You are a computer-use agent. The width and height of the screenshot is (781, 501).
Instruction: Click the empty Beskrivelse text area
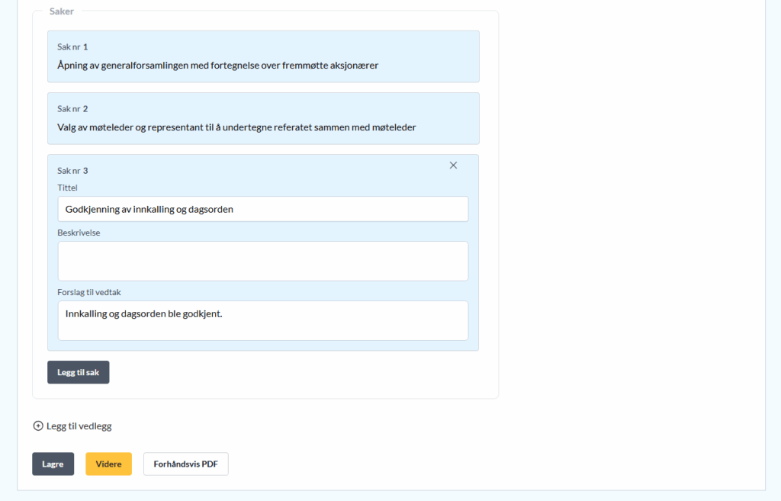pyautogui.click(x=262, y=261)
